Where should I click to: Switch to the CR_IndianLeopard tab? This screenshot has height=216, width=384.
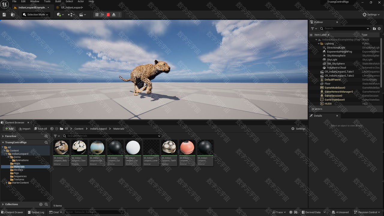tap(72, 7)
